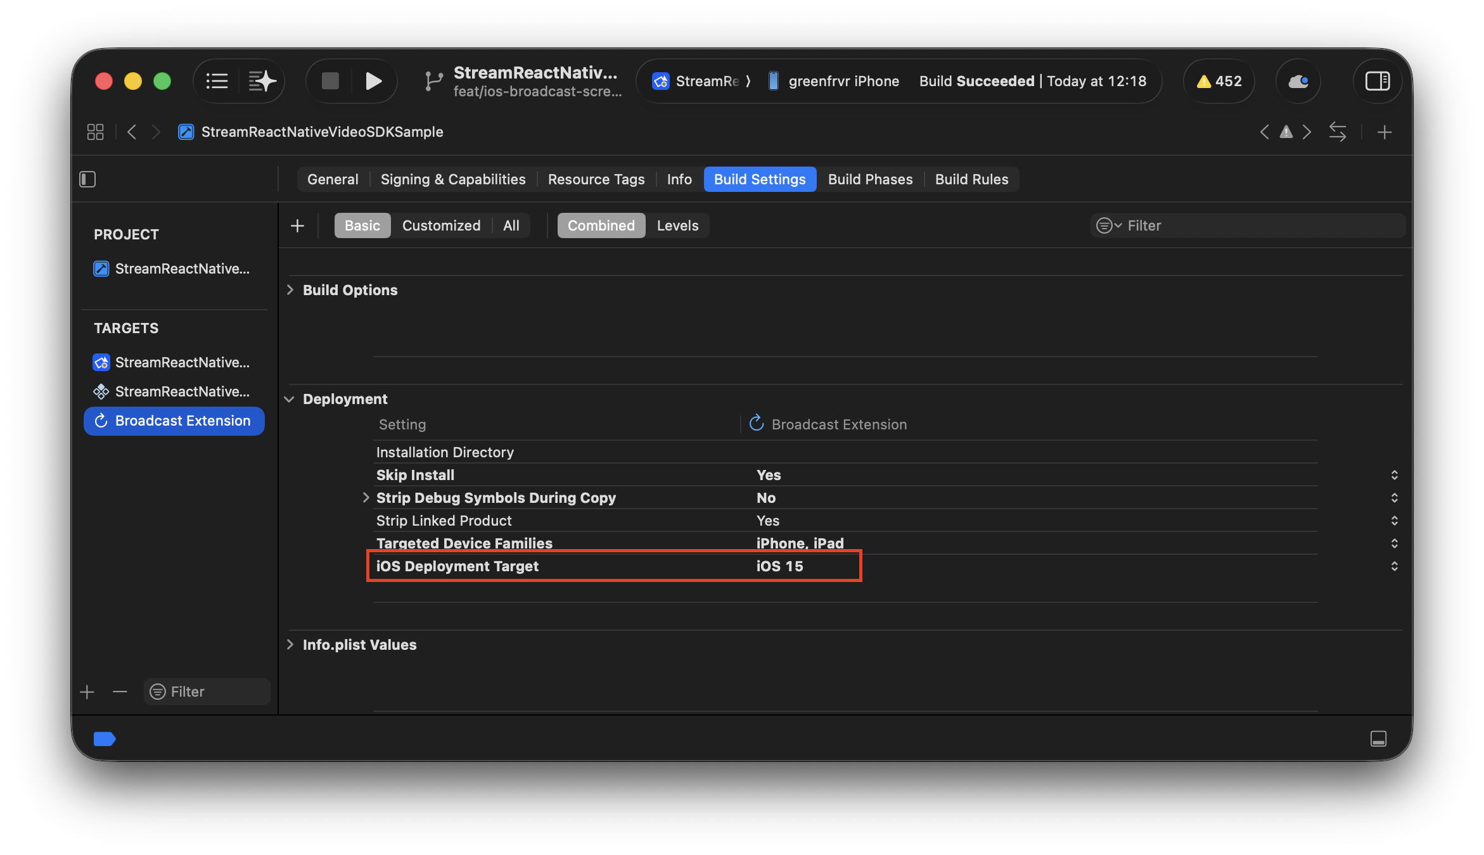Add a build setting with plus
Viewport: 1484px width, 855px height.
click(x=297, y=225)
